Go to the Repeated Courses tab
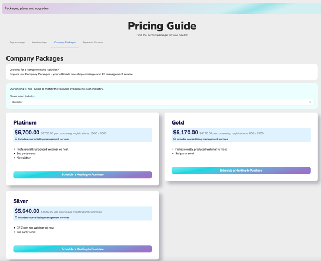 pos(93,42)
